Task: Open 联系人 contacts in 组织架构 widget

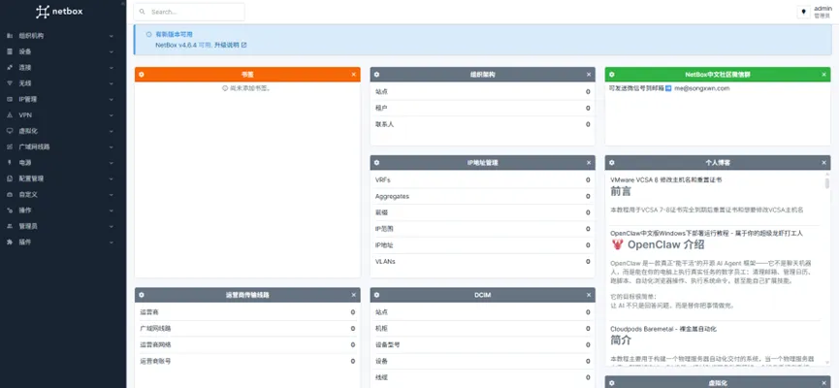Action: (x=483, y=124)
